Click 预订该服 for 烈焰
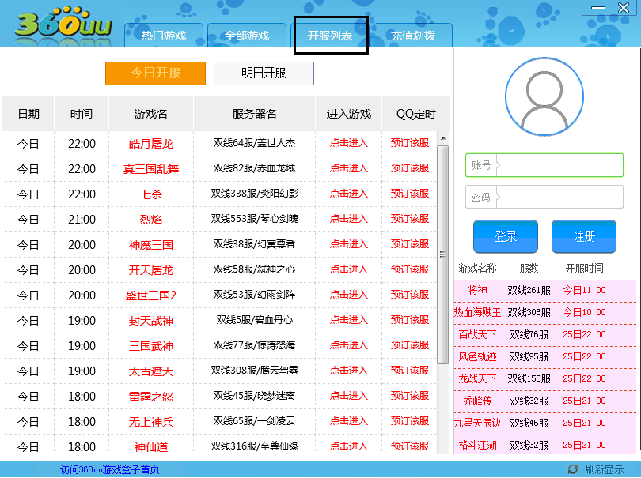Image resolution: width=641 pixels, height=478 pixels. pos(410,219)
